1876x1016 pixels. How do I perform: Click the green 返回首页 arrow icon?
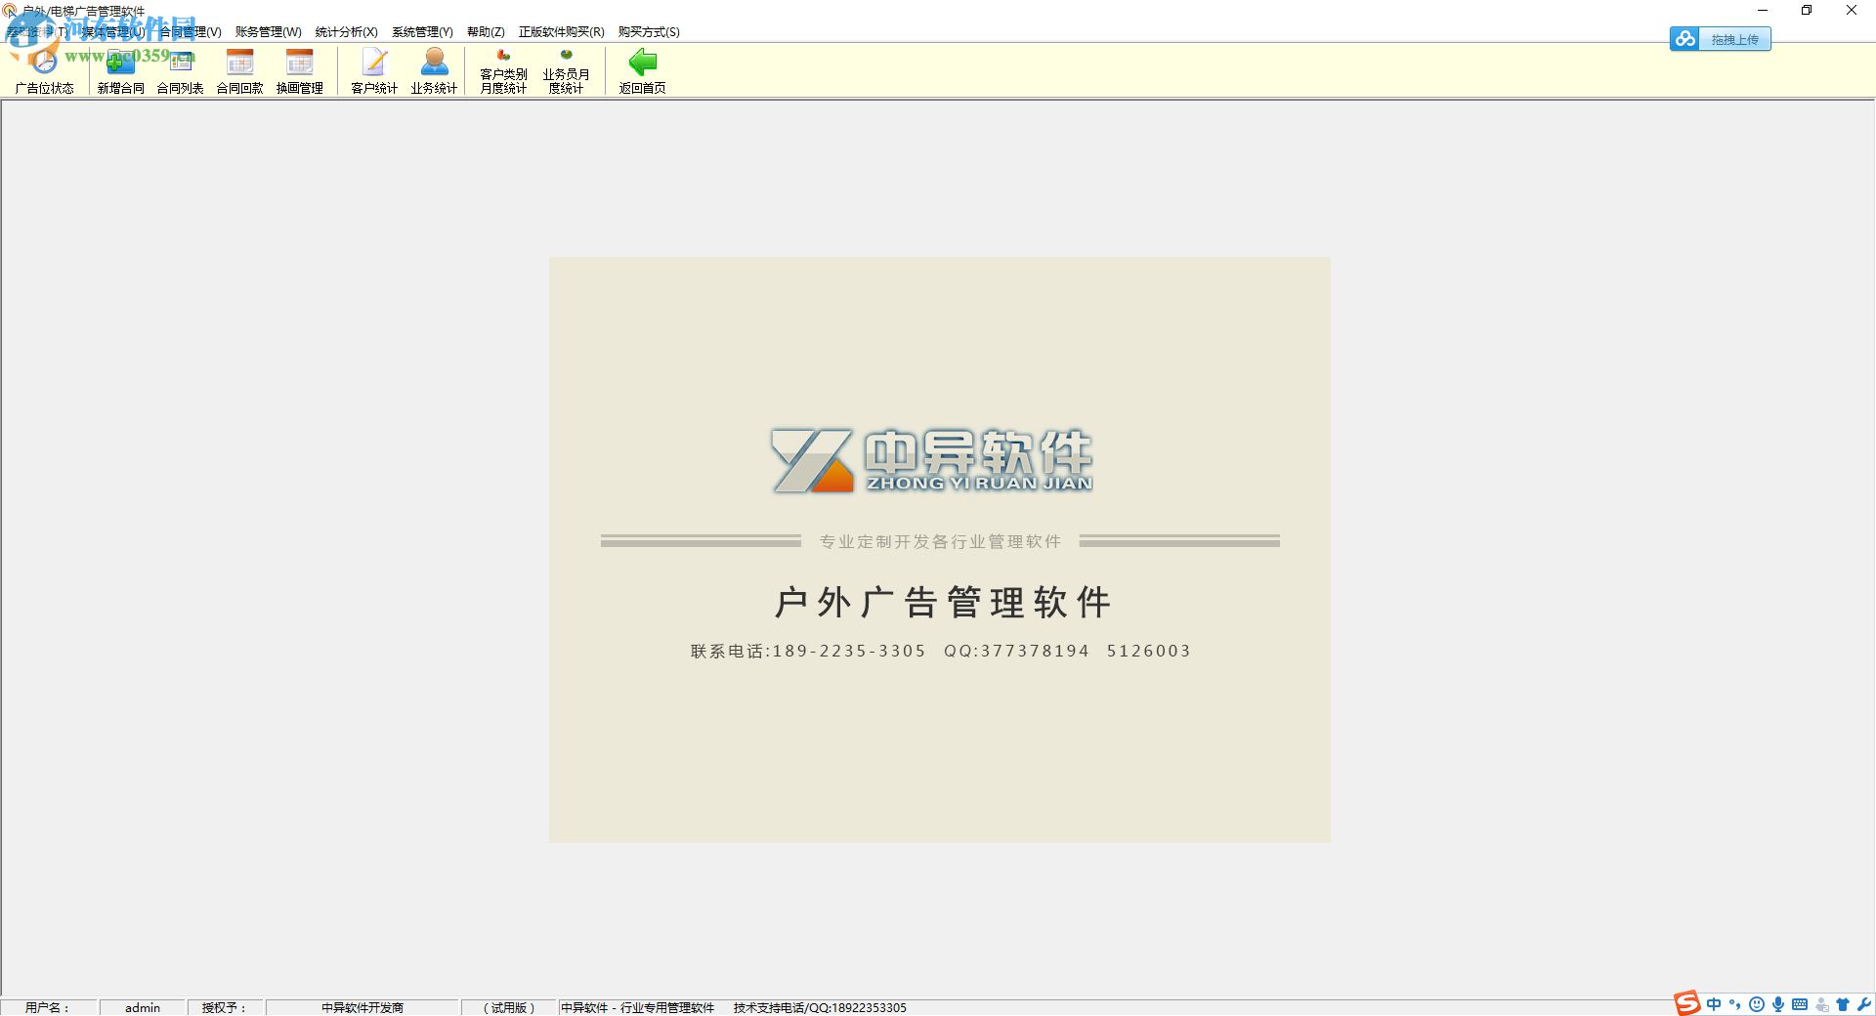point(641,68)
